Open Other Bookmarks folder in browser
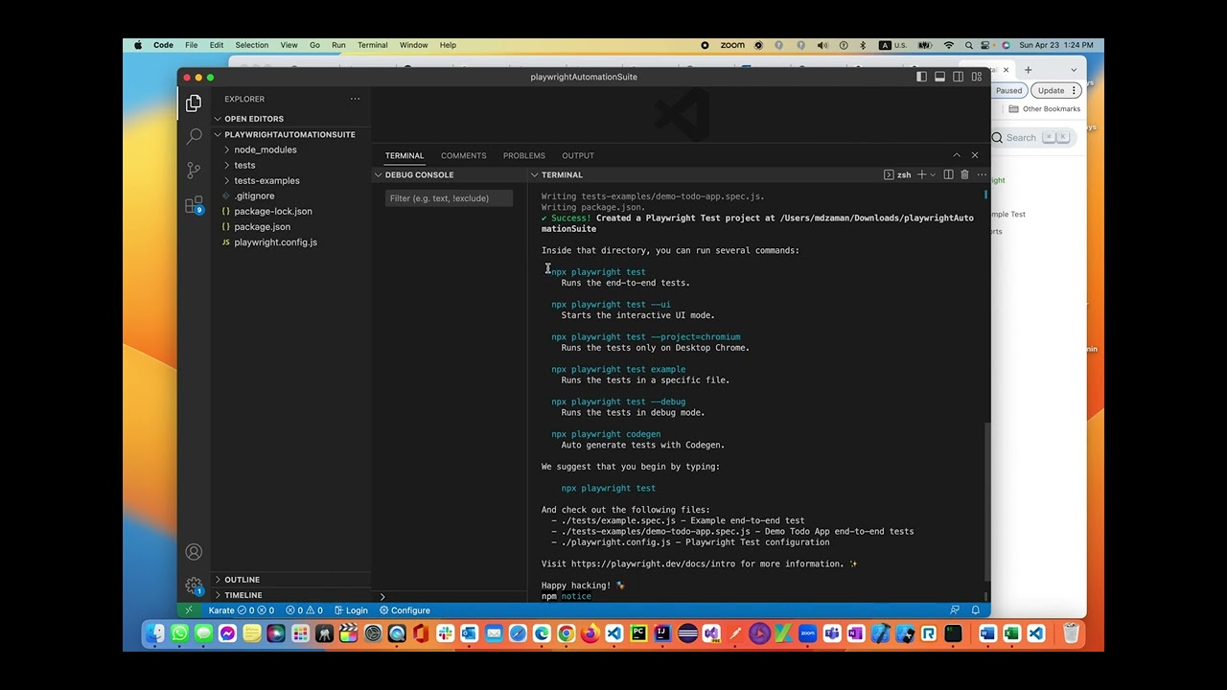Viewport: 1227px width, 690px height. pyautogui.click(x=1045, y=109)
